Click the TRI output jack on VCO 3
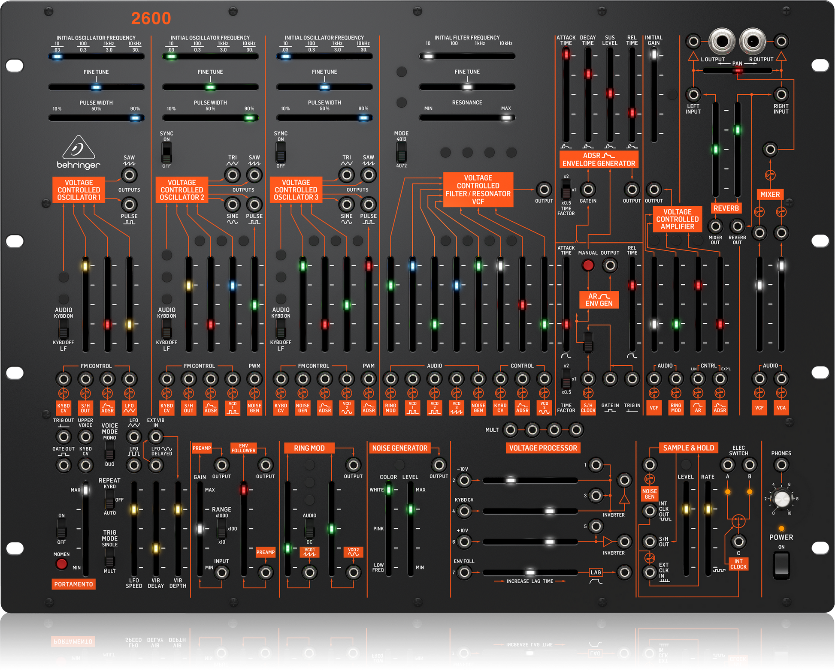This screenshot has height=671, width=835. click(x=346, y=175)
